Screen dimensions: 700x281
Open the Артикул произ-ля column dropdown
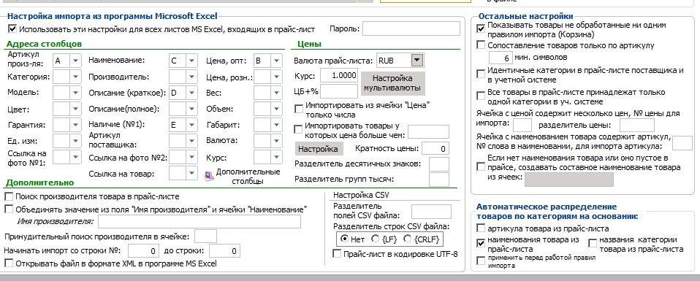click(75, 61)
